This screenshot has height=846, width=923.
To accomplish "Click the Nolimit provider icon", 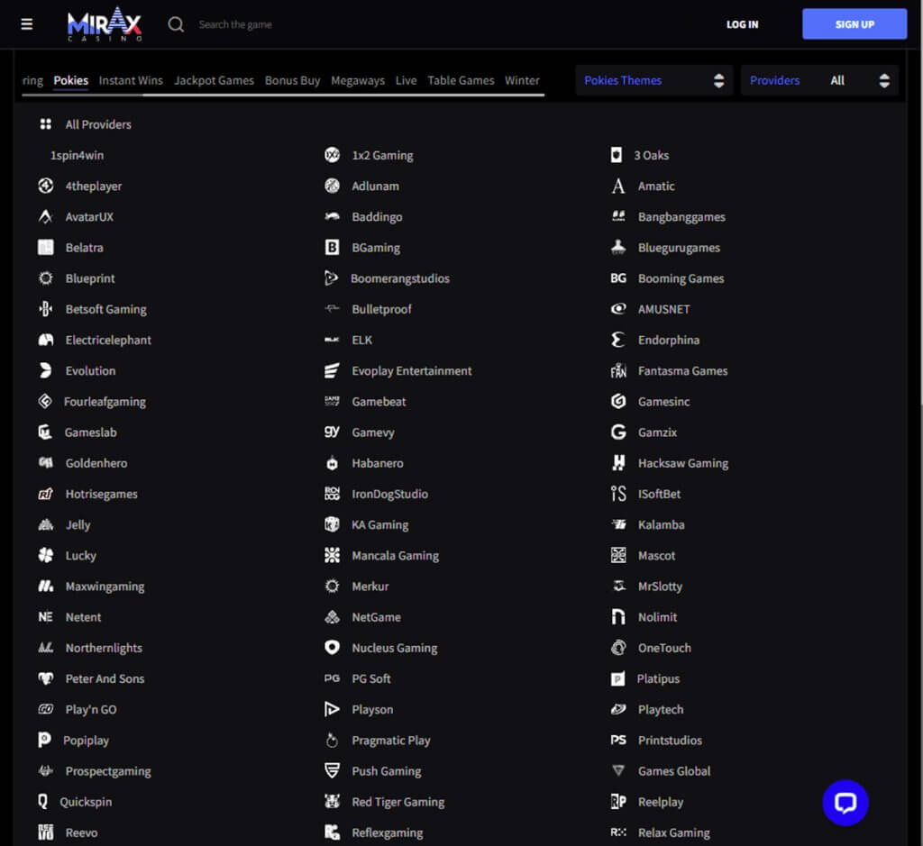I will tap(618, 616).
